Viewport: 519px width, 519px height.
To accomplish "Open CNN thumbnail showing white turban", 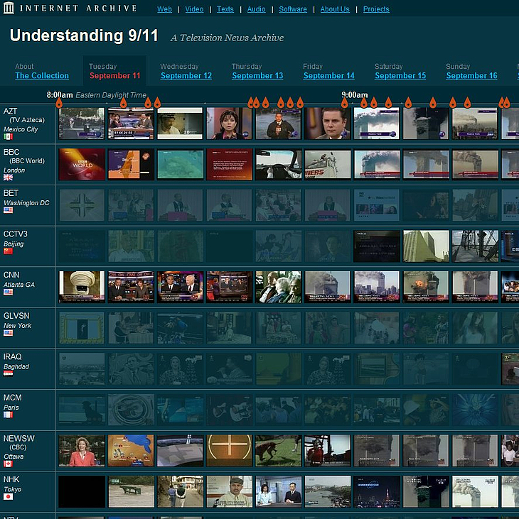I will (x=82, y=287).
